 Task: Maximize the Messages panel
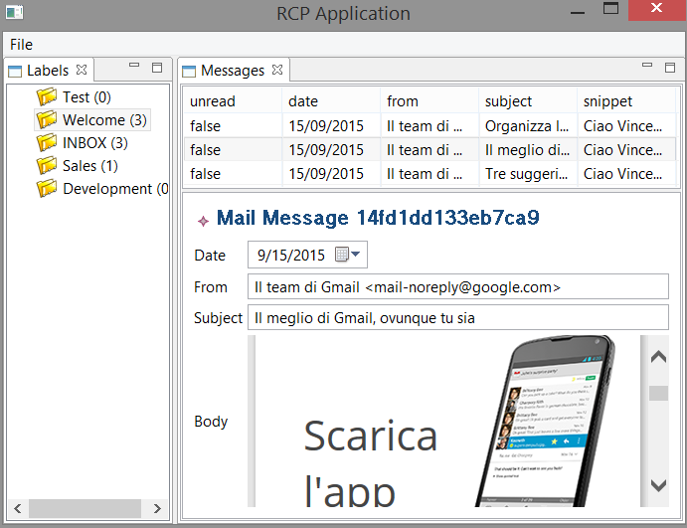click(x=670, y=68)
